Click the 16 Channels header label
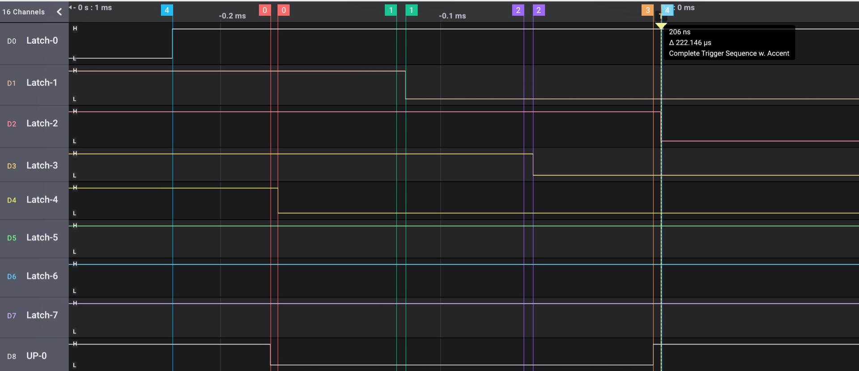The width and height of the screenshot is (859, 371). coord(23,12)
